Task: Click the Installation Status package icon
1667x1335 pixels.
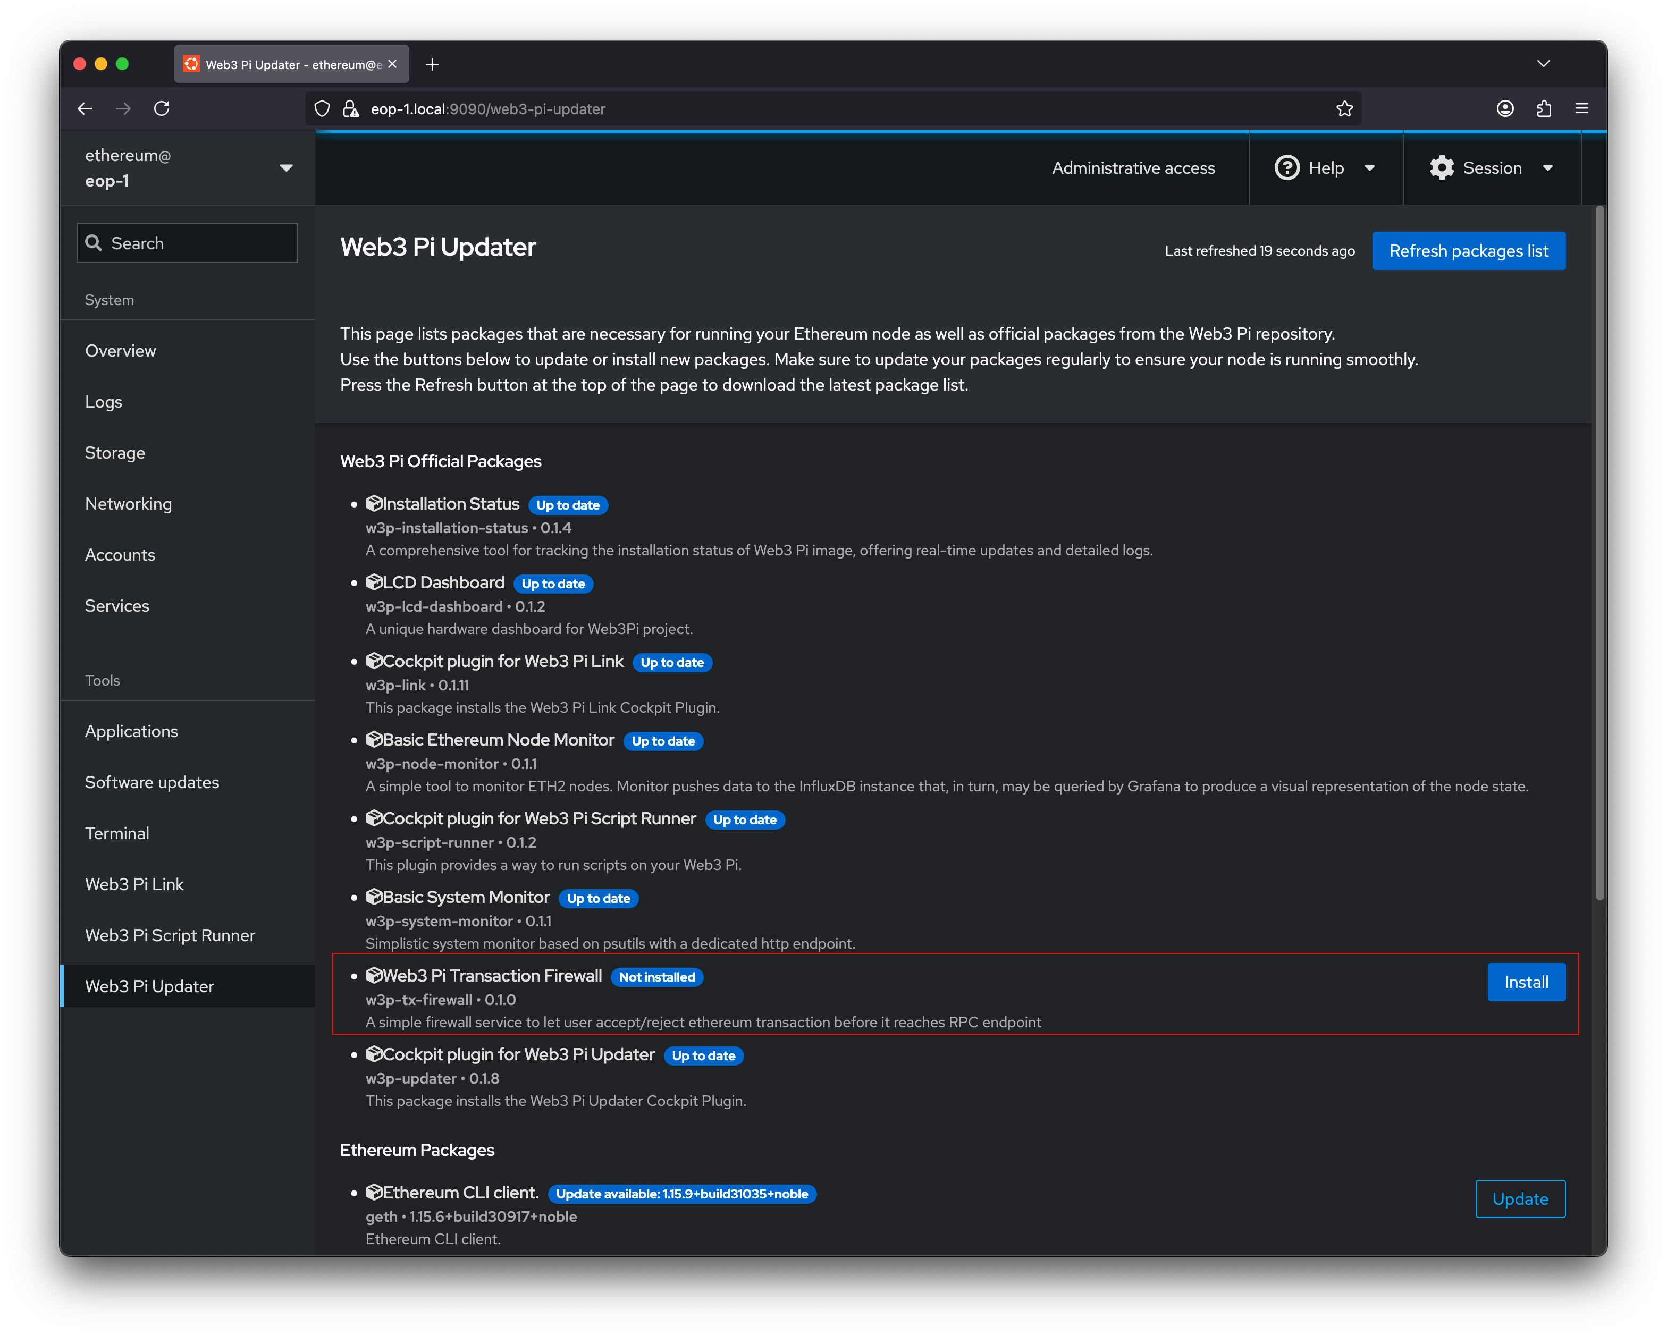Action: click(374, 504)
